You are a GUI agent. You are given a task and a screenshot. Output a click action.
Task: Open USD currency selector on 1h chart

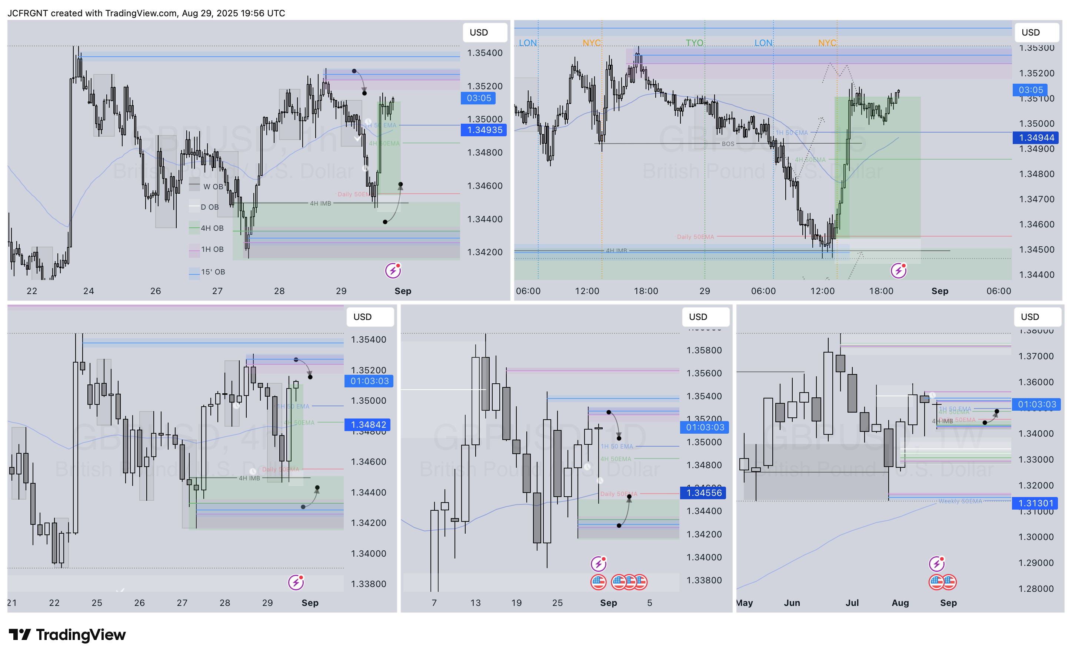coord(485,33)
